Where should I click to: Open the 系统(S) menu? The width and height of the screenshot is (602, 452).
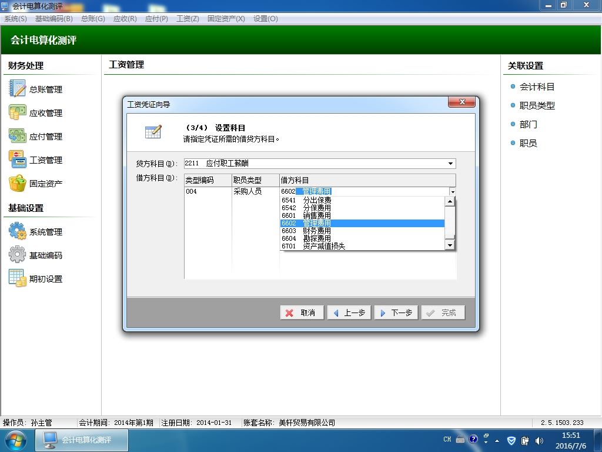(15, 18)
